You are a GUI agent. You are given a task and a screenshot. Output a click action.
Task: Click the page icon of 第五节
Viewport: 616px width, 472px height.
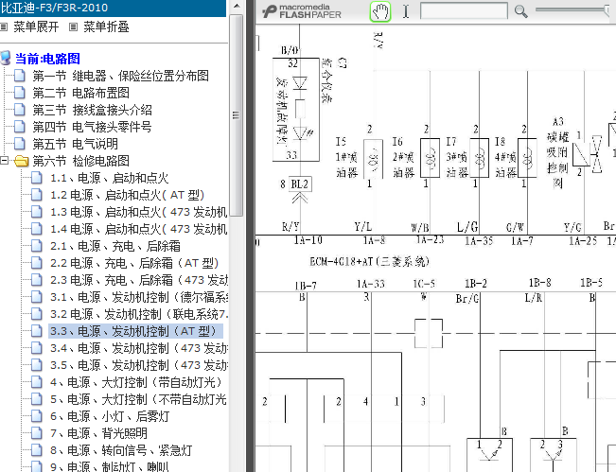20,144
